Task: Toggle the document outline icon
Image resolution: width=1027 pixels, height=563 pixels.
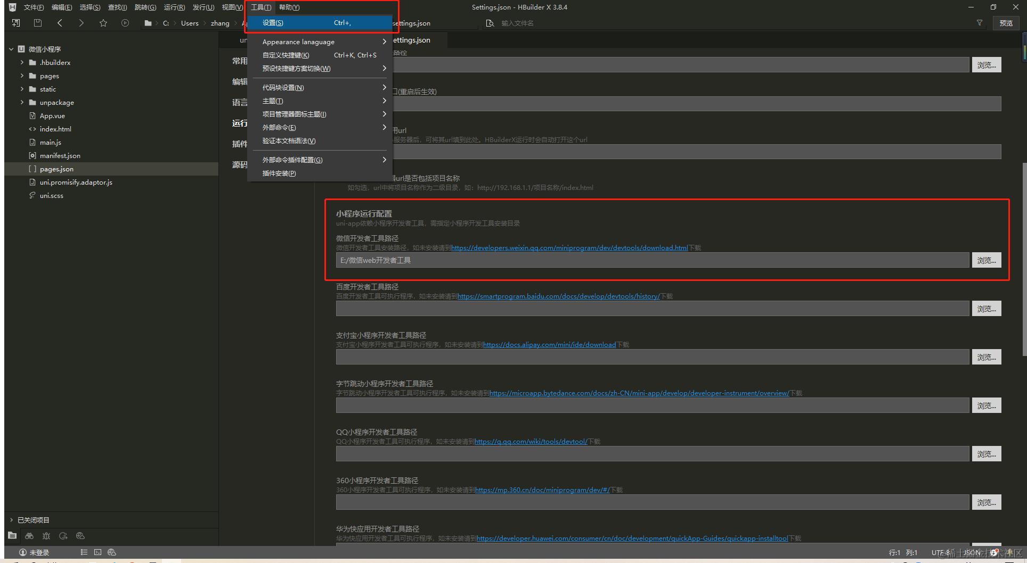Action: 84,552
